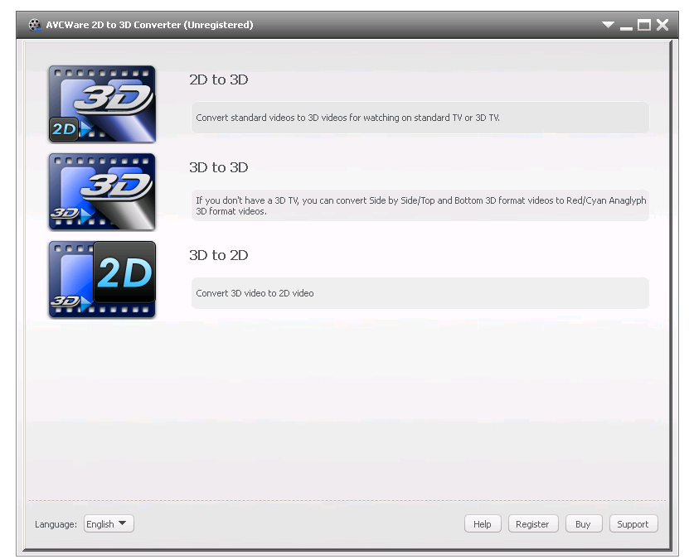Click the "Convert 3D video to 2D video" description
The image size is (689, 559).
point(420,293)
